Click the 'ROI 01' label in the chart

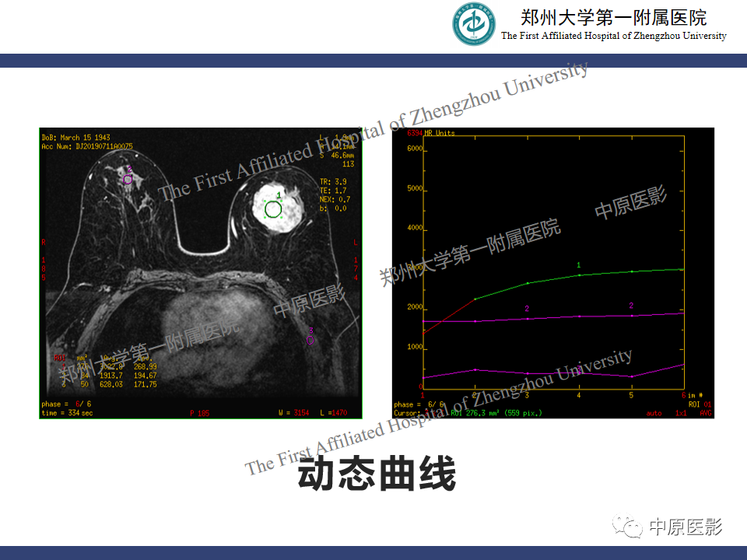pyautogui.click(x=700, y=404)
